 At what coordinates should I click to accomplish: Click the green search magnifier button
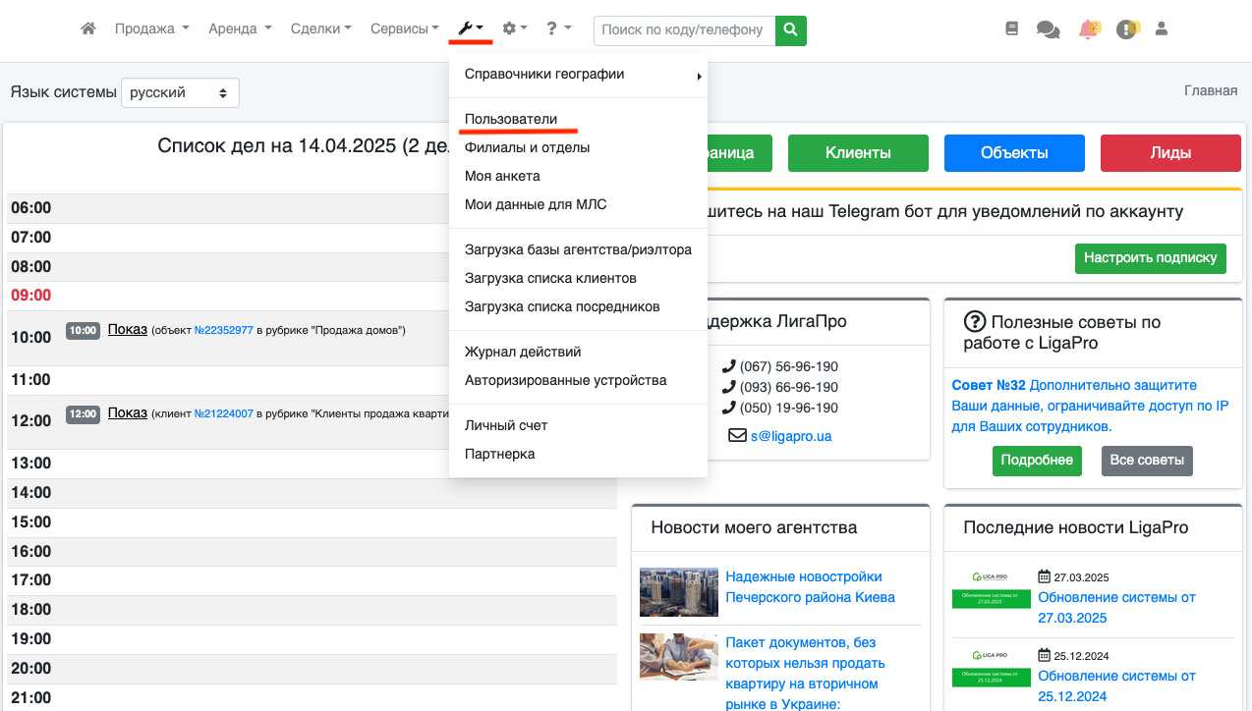791,29
